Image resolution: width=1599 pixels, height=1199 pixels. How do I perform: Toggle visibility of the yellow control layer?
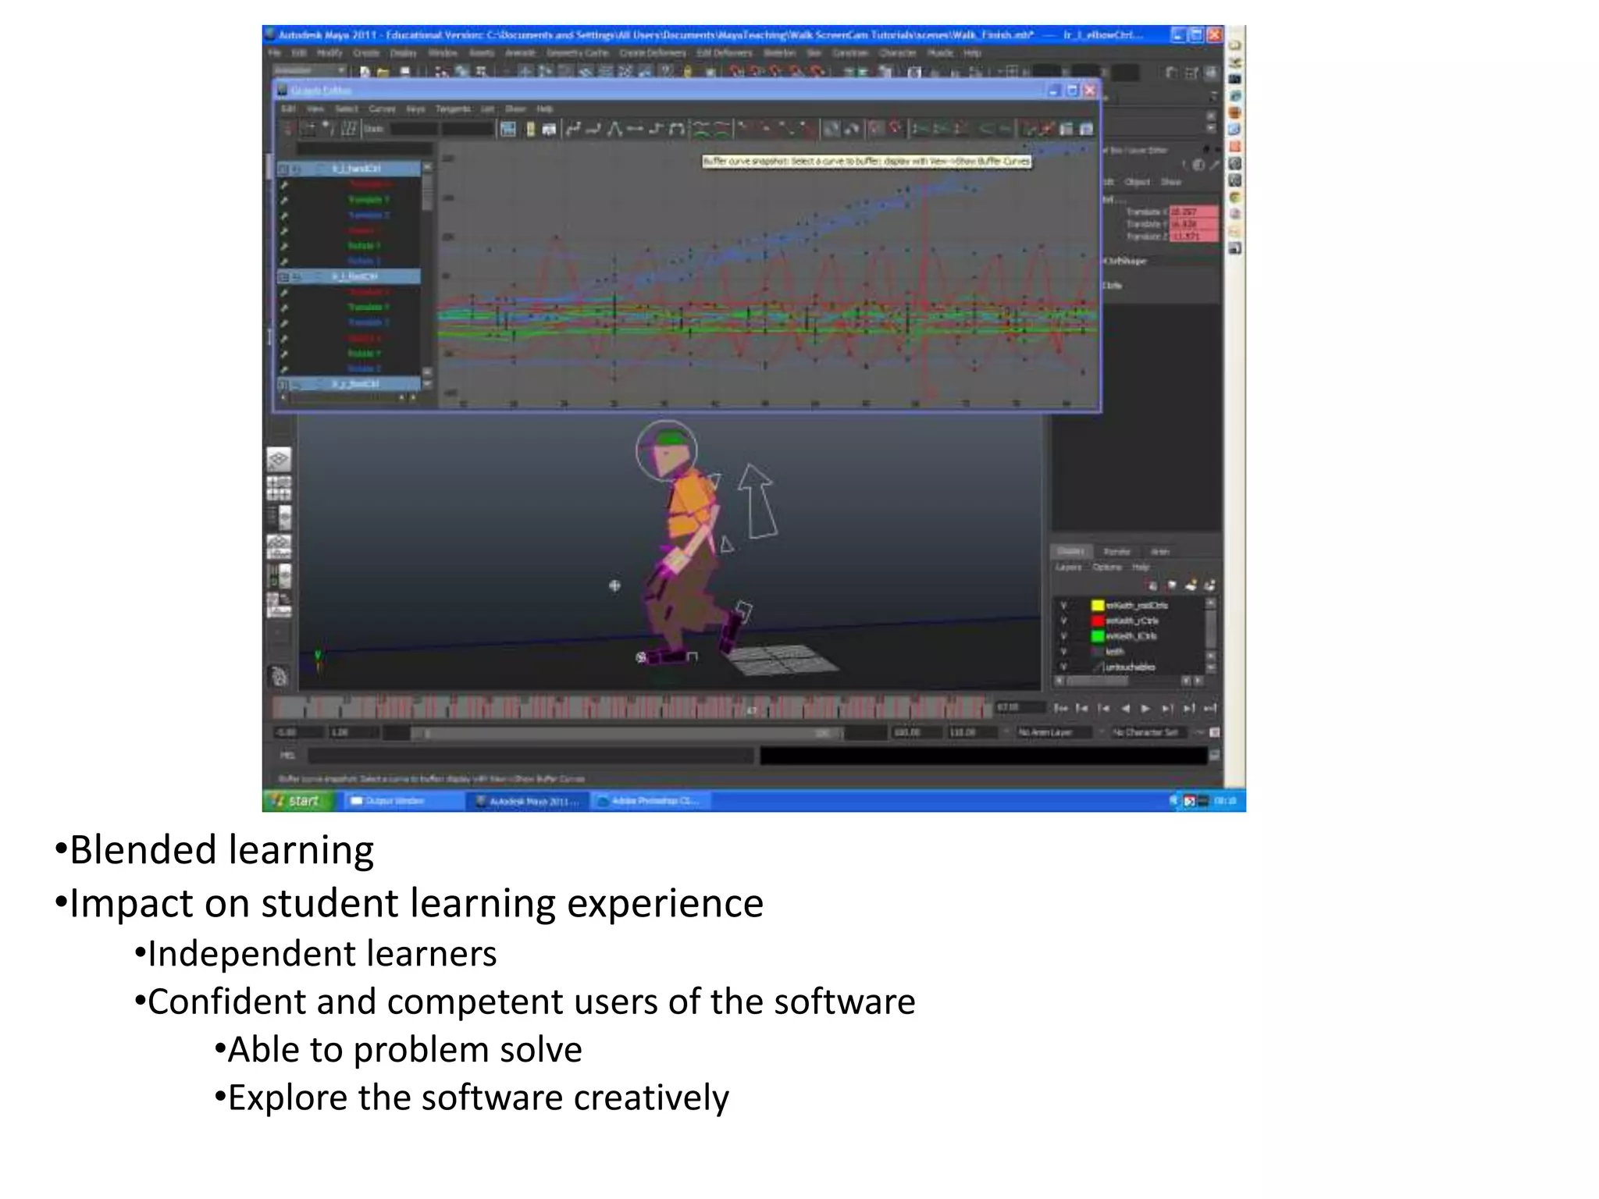pyautogui.click(x=1063, y=606)
